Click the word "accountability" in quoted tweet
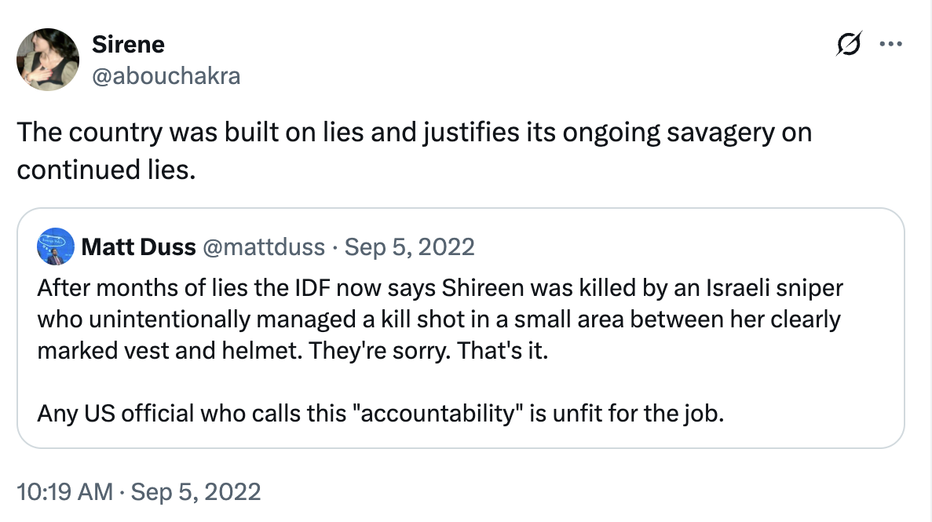This screenshot has width=932, height=522. click(x=443, y=413)
